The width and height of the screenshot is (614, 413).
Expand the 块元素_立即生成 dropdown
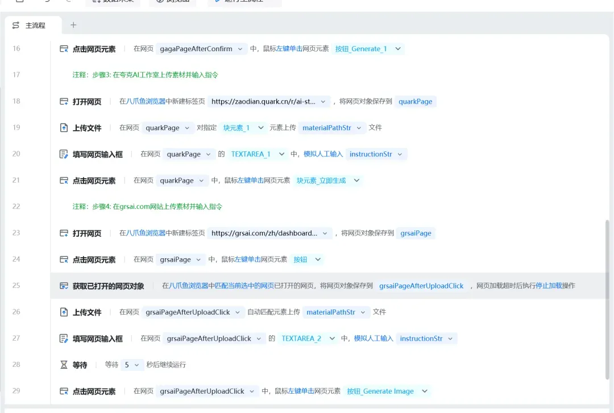[356, 180]
